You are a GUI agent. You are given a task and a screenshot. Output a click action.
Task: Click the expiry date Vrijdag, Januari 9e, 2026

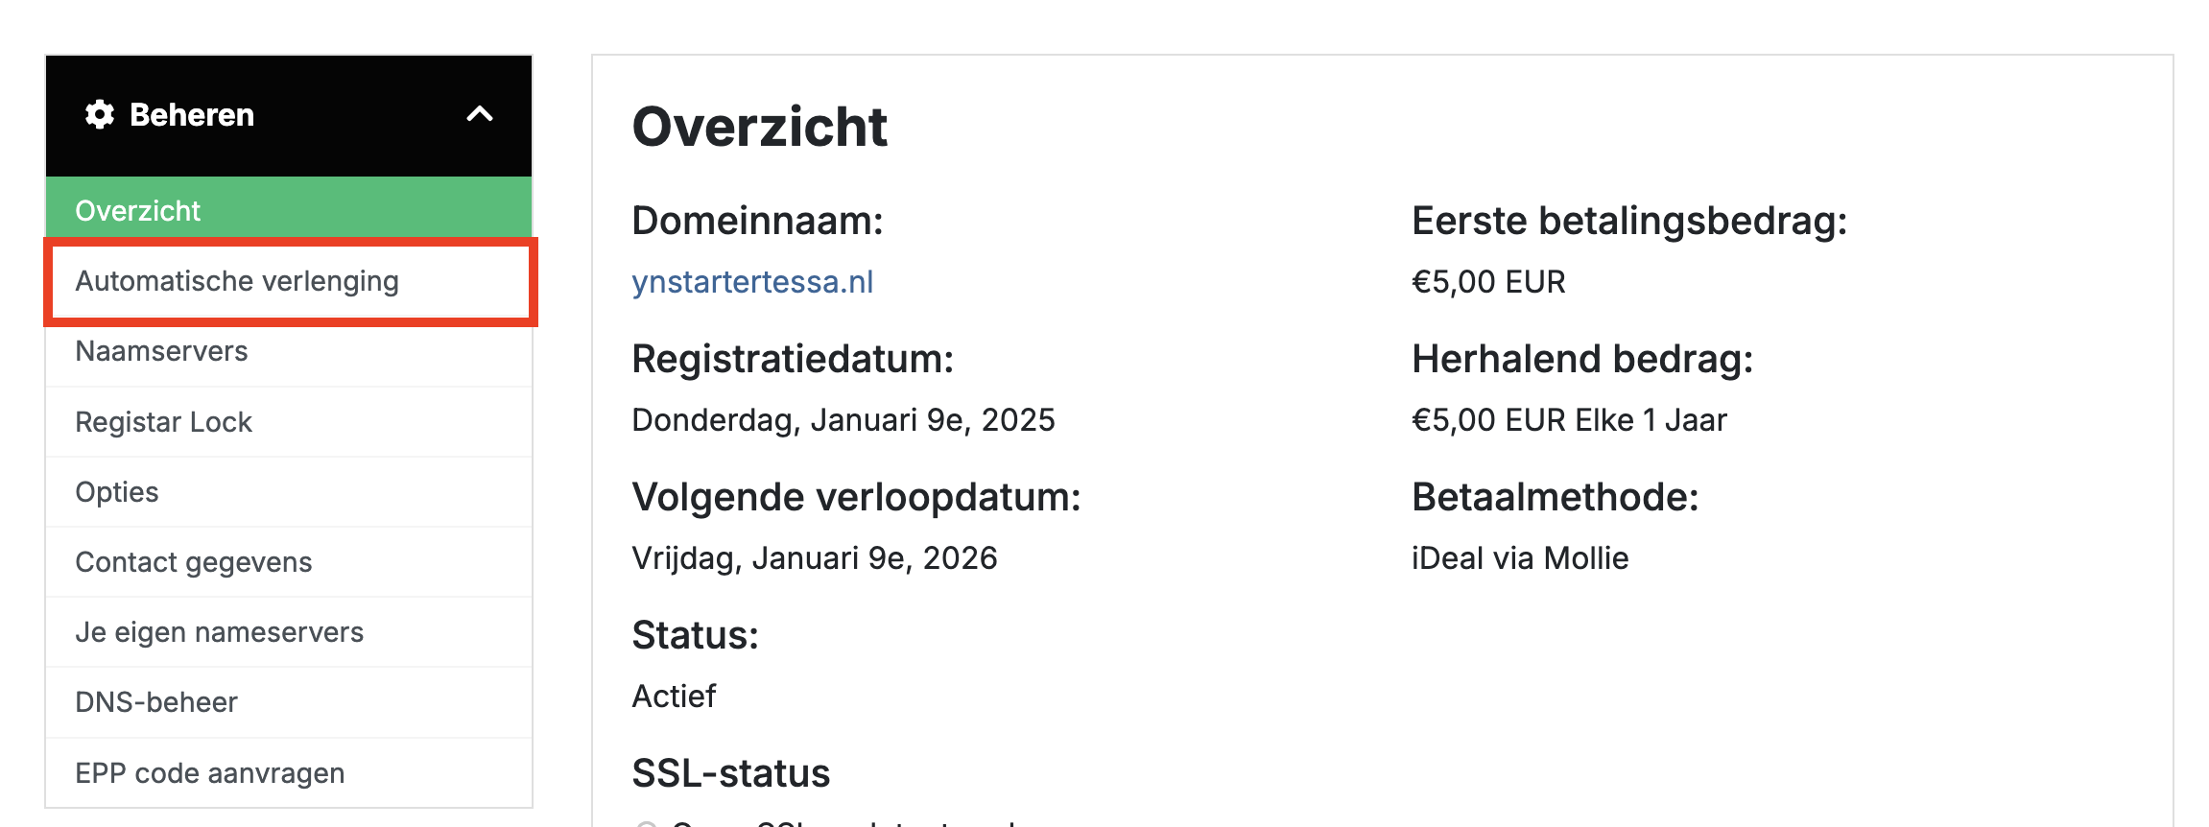pos(814,558)
